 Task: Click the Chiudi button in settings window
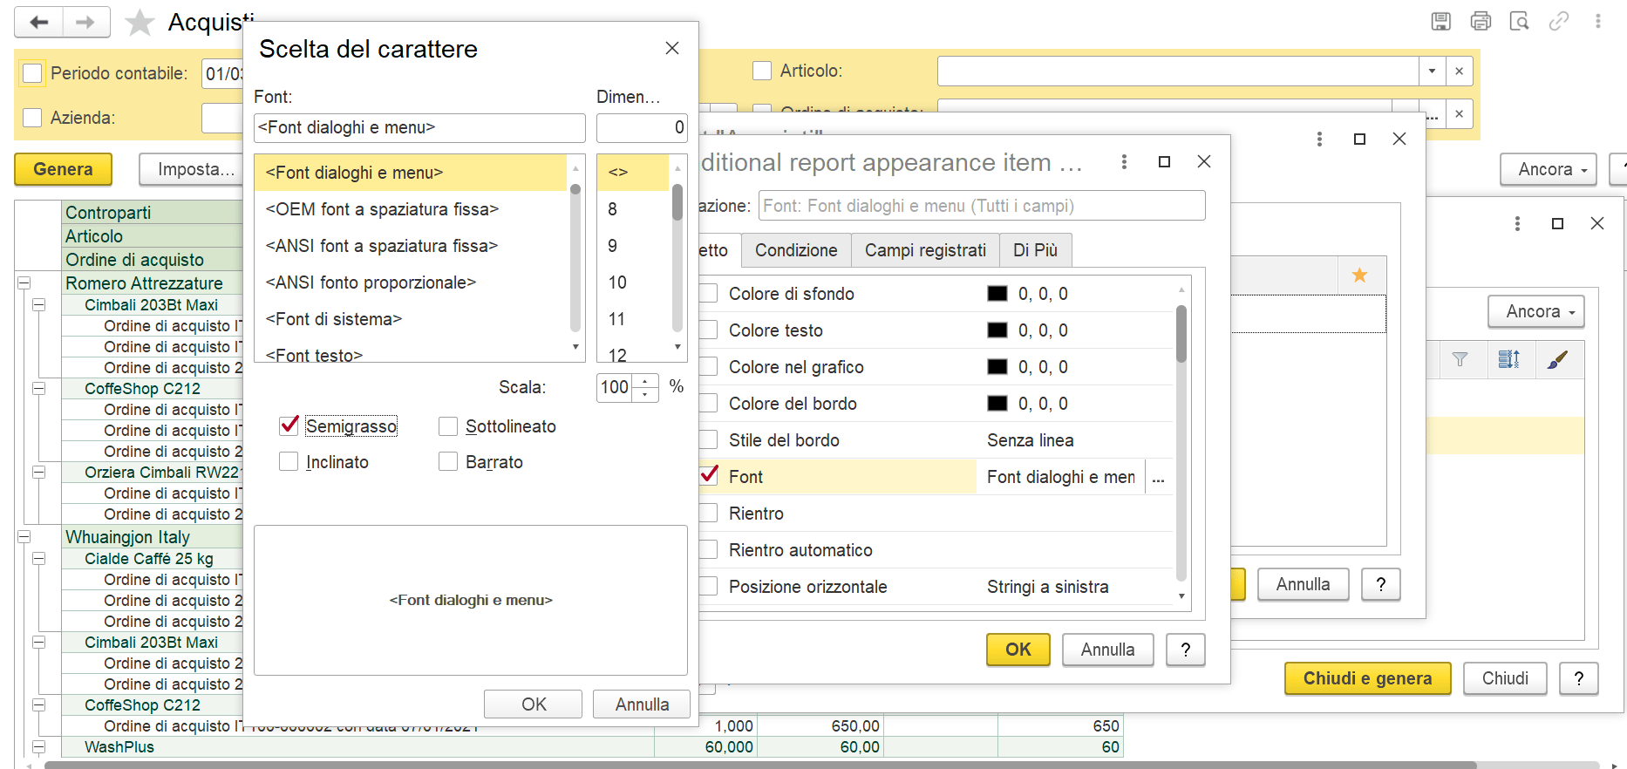1505,678
